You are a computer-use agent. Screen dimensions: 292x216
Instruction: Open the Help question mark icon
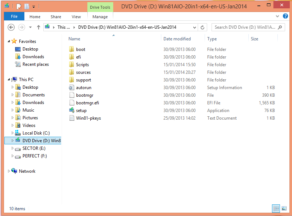285,16
